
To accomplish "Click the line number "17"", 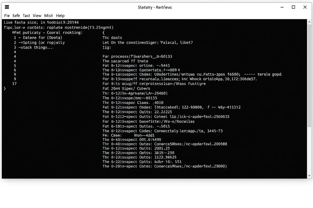I will point(15,84).
